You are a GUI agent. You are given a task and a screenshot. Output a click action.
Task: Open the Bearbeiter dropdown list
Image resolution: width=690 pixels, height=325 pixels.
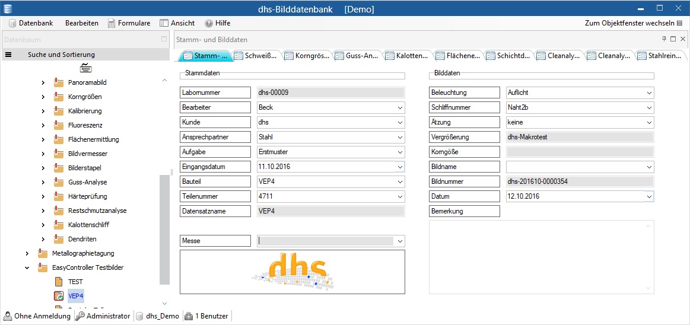(x=400, y=108)
